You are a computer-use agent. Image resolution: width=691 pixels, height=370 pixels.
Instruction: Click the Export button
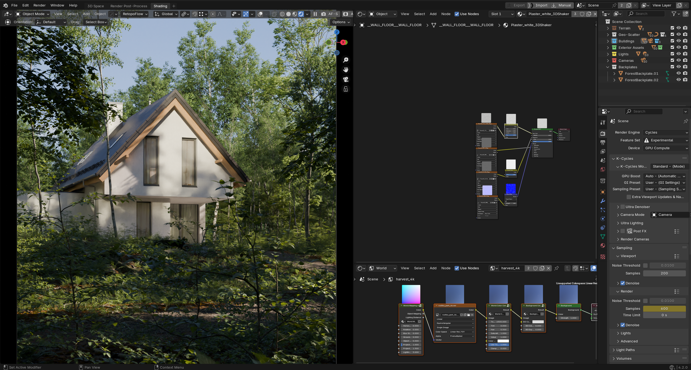click(x=516, y=5)
